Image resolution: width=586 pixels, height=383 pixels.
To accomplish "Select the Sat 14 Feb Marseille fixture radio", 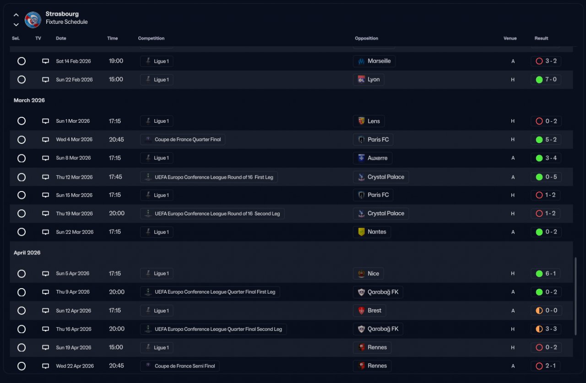I will [x=22, y=61].
